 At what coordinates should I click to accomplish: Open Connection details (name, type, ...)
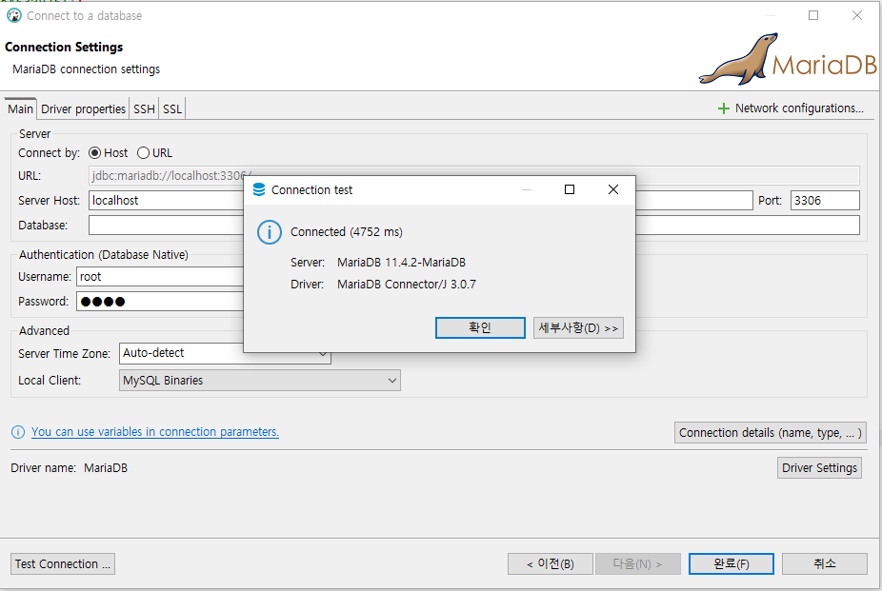click(770, 433)
